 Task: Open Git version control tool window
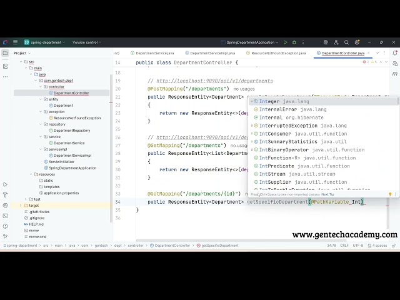[x=5, y=236]
